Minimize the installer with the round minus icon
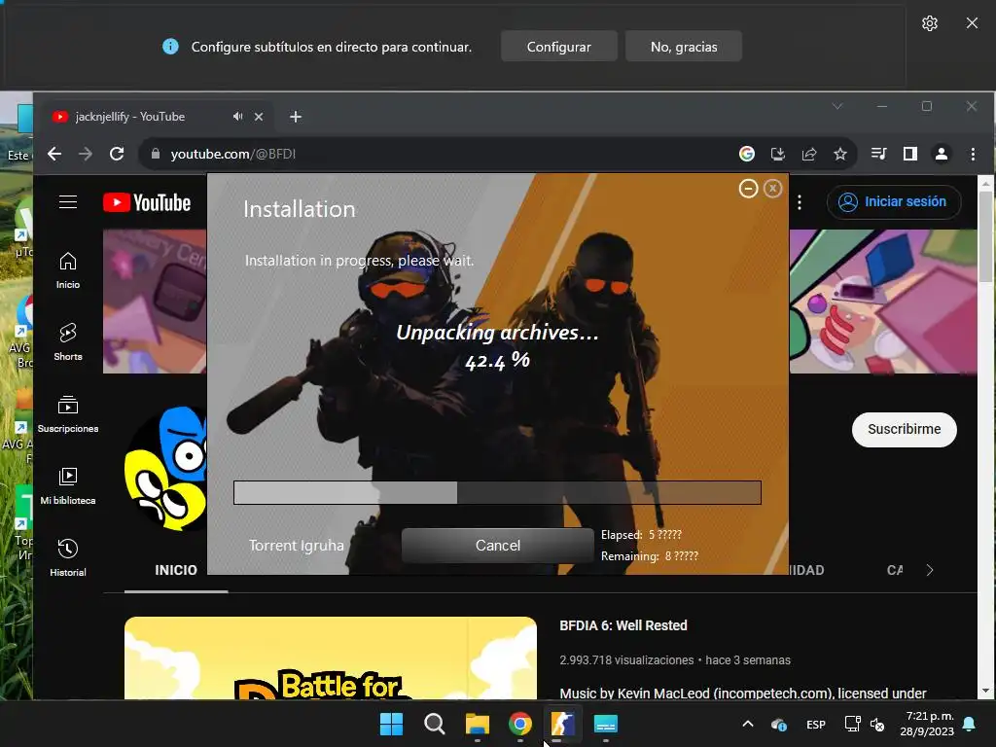The height and width of the screenshot is (747, 996). point(748,189)
